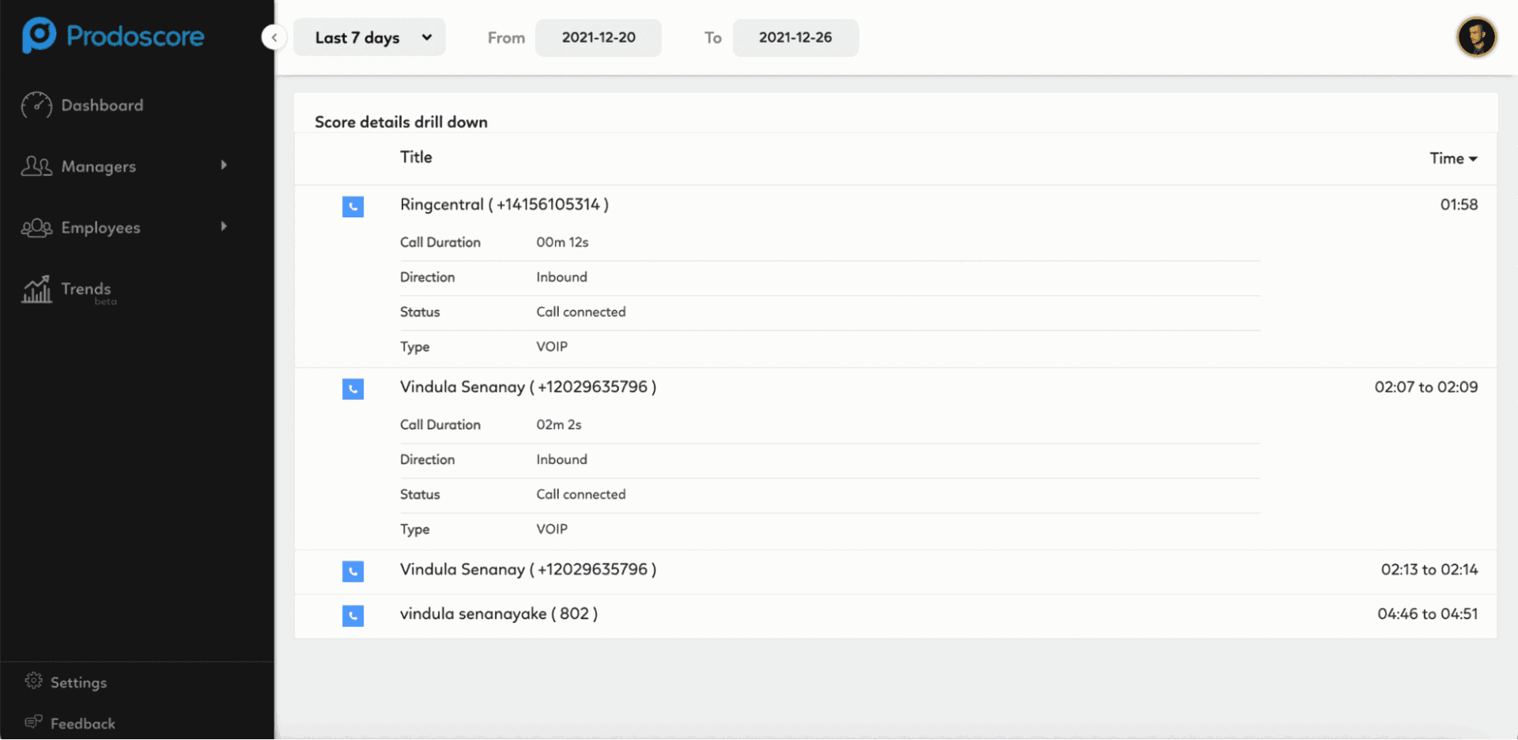Image resolution: width=1518 pixels, height=740 pixels.
Task: Click phone icon beside Ringcentral call
Action: click(353, 206)
